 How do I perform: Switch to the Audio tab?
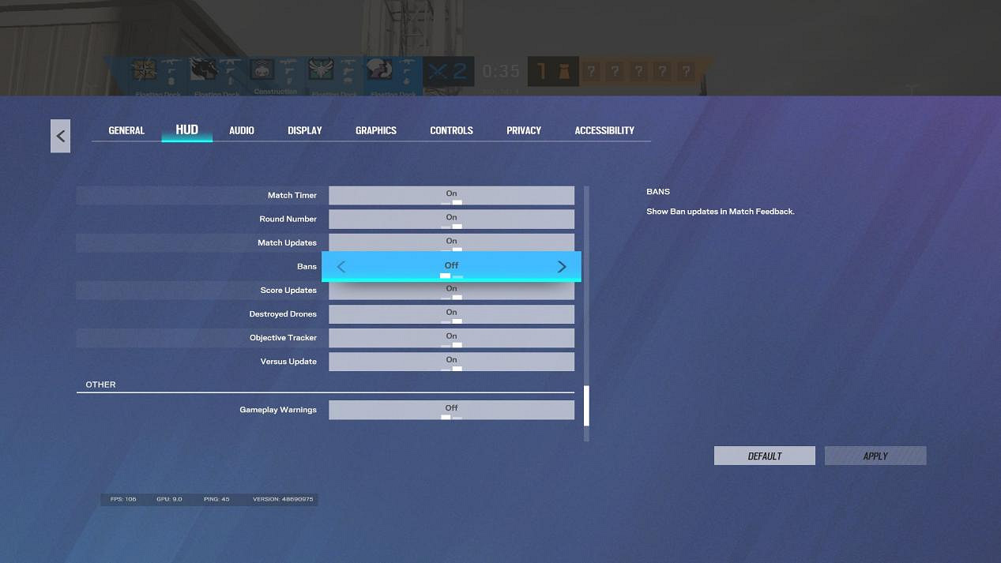coord(242,130)
